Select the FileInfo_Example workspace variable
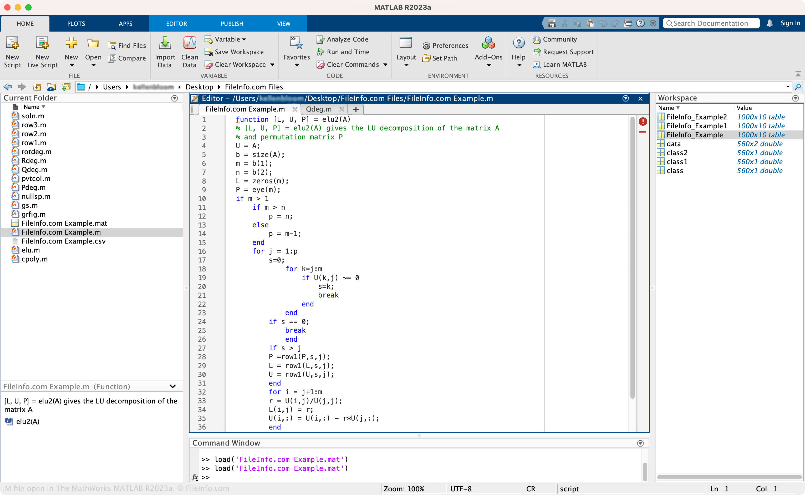The width and height of the screenshot is (805, 495). coord(694,134)
